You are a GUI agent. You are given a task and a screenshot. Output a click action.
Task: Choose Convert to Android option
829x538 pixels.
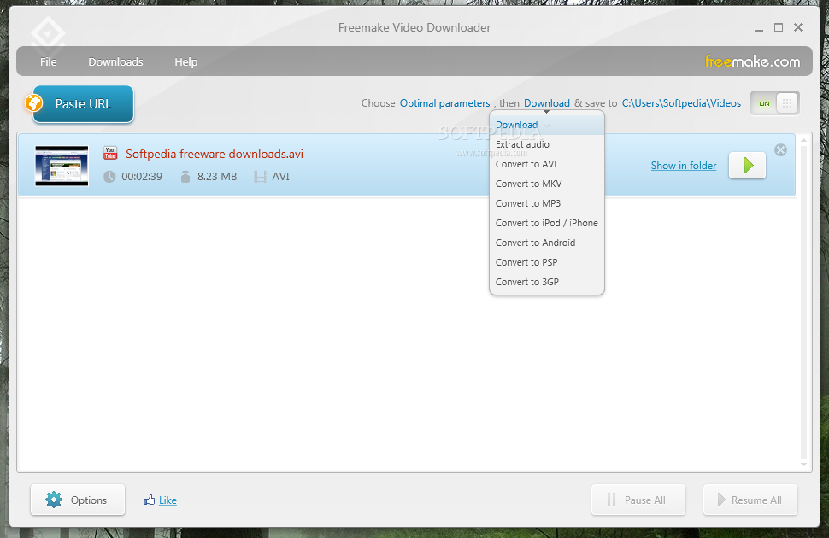[547, 242]
